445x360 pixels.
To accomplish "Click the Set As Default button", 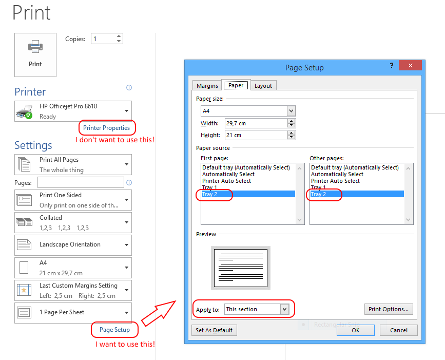I will [x=214, y=330].
